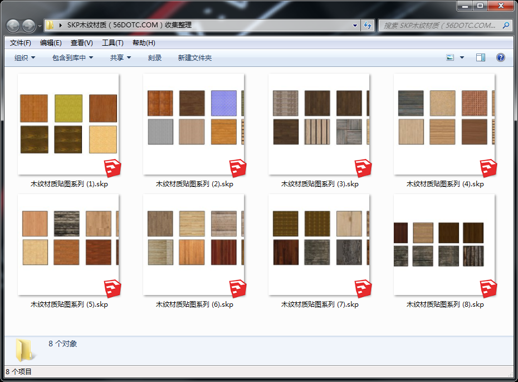This screenshot has height=382, width=518.
Task: Click the 新建文件夹 button
Action: pos(195,57)
